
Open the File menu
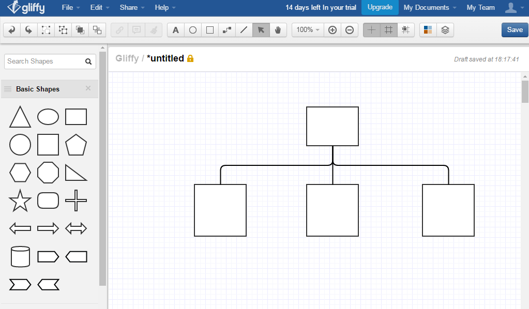(71, 7)
